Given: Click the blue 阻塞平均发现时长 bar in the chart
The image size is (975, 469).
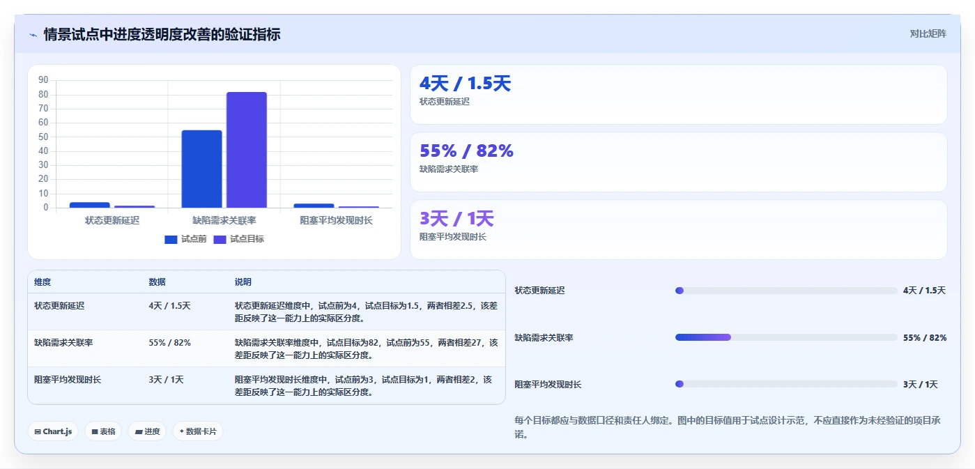Looking at the screenshot, I should pyautogui.click(x=314, y=206).
